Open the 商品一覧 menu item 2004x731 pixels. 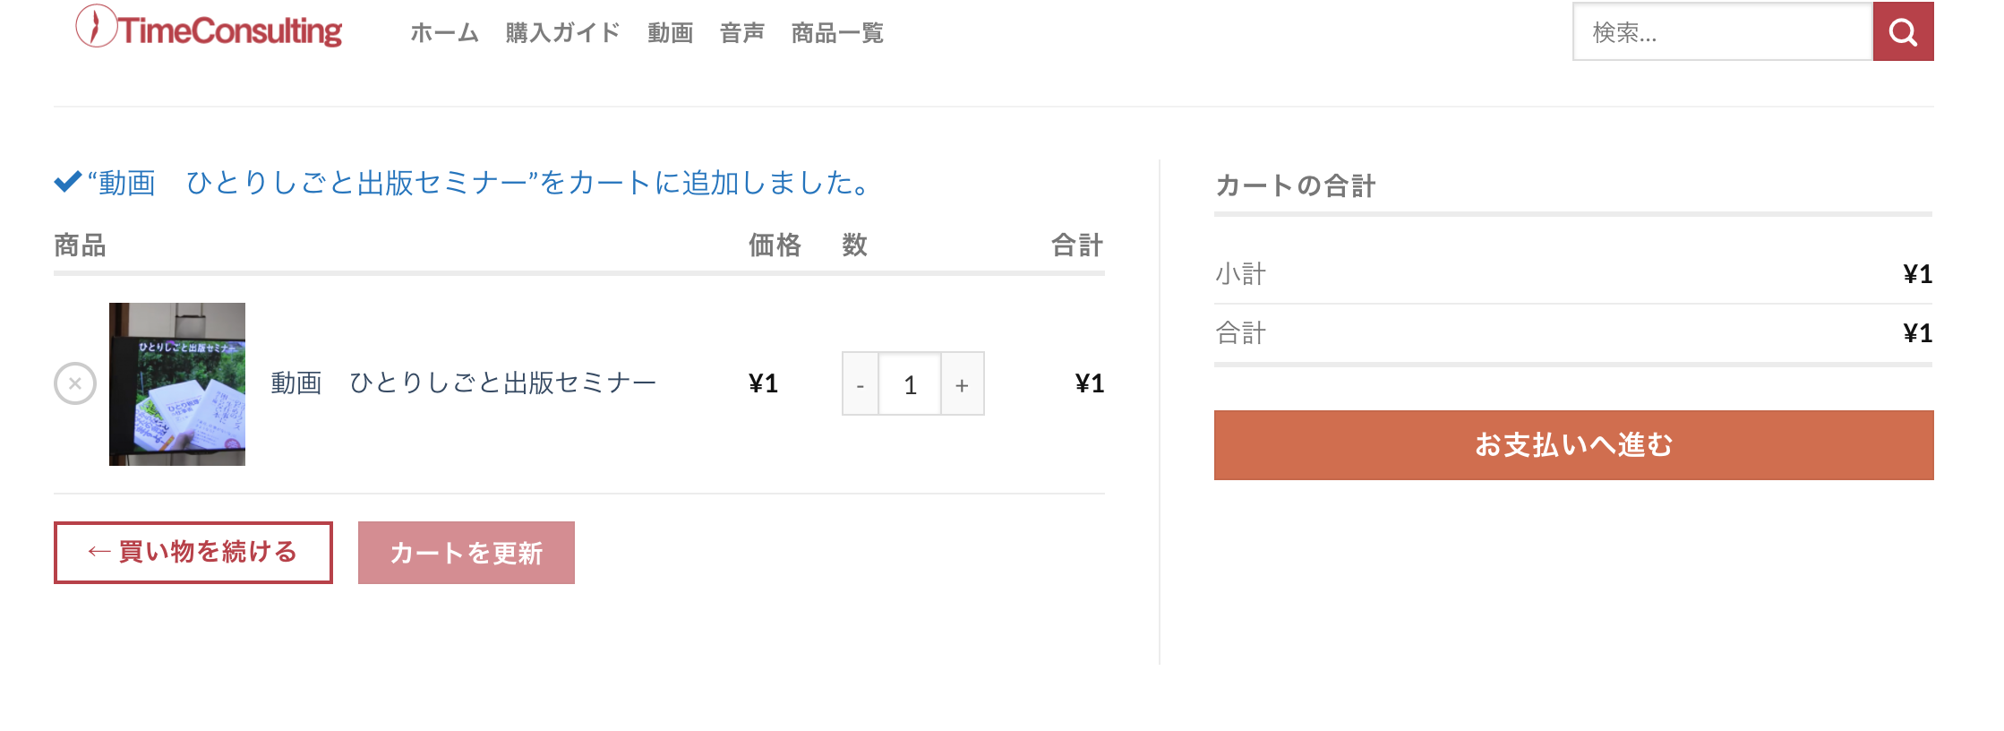click(x=837, y=33)
